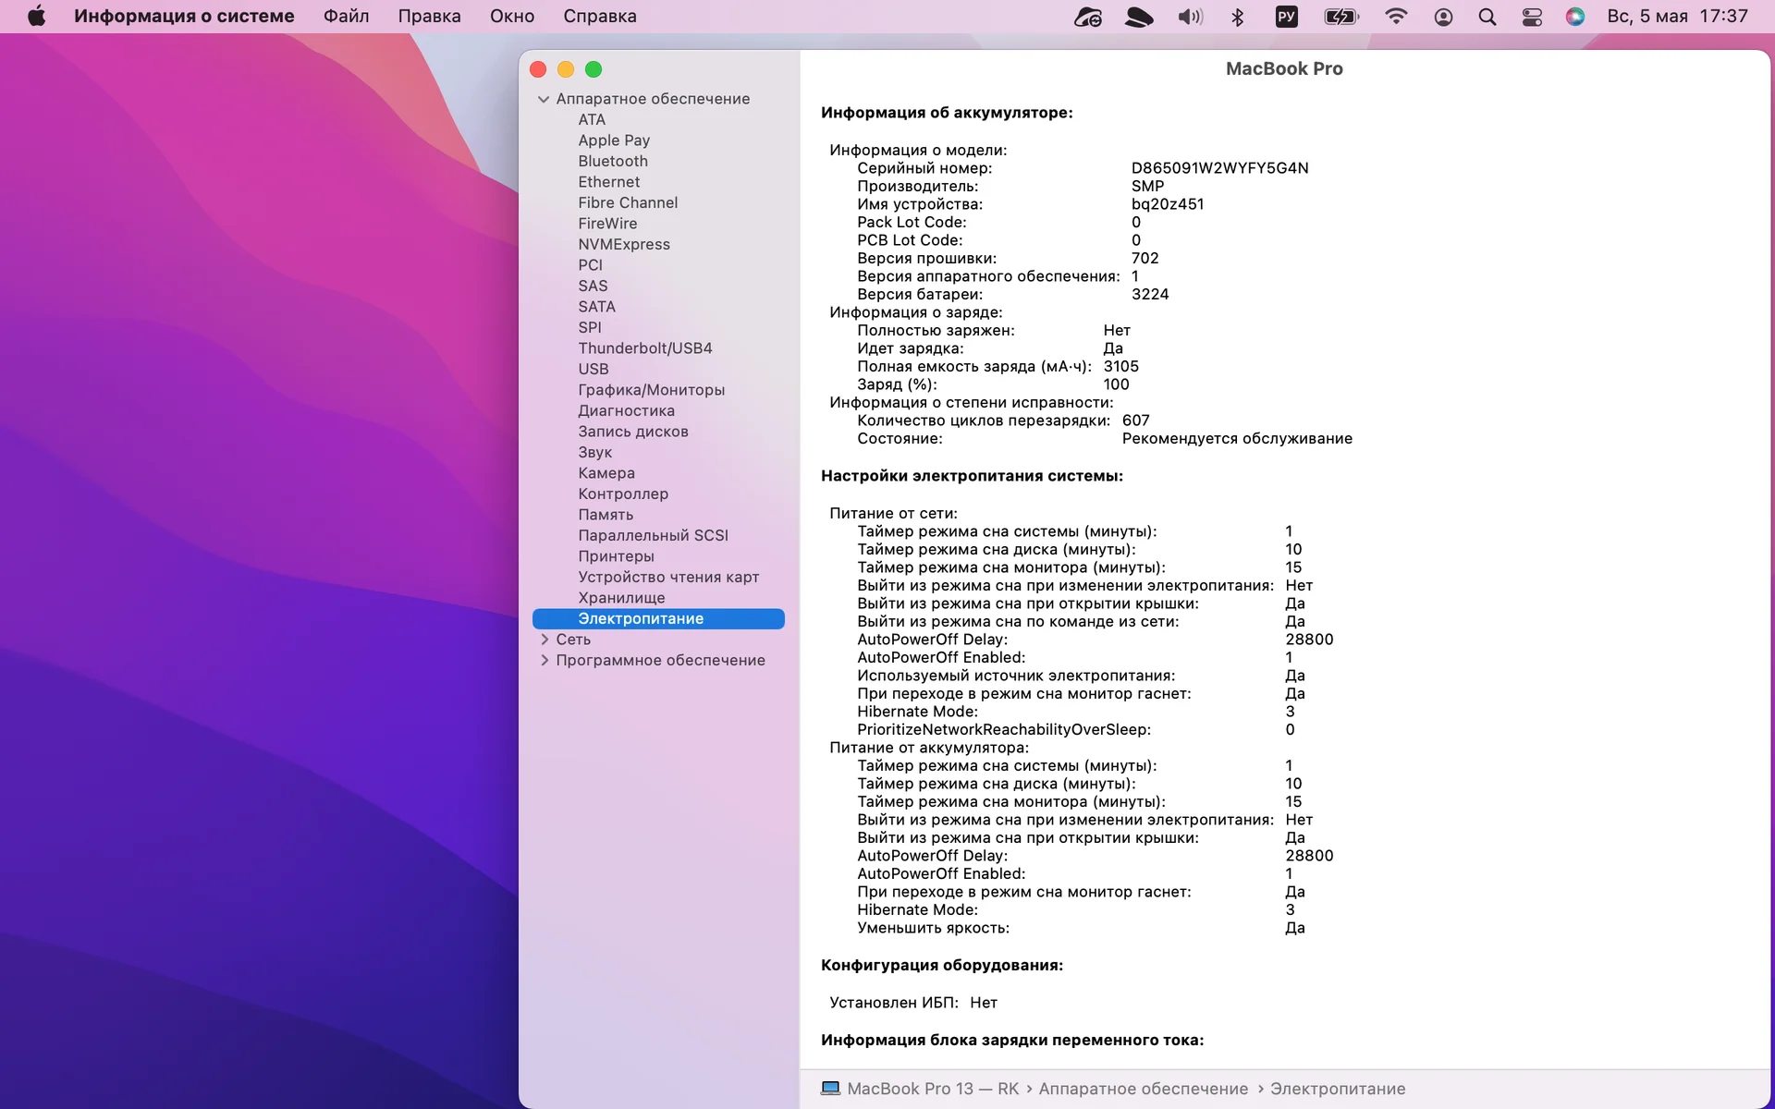The image size is (1775, 1109).
Task: Click cycle count value 607
Action: (1135, 420)
